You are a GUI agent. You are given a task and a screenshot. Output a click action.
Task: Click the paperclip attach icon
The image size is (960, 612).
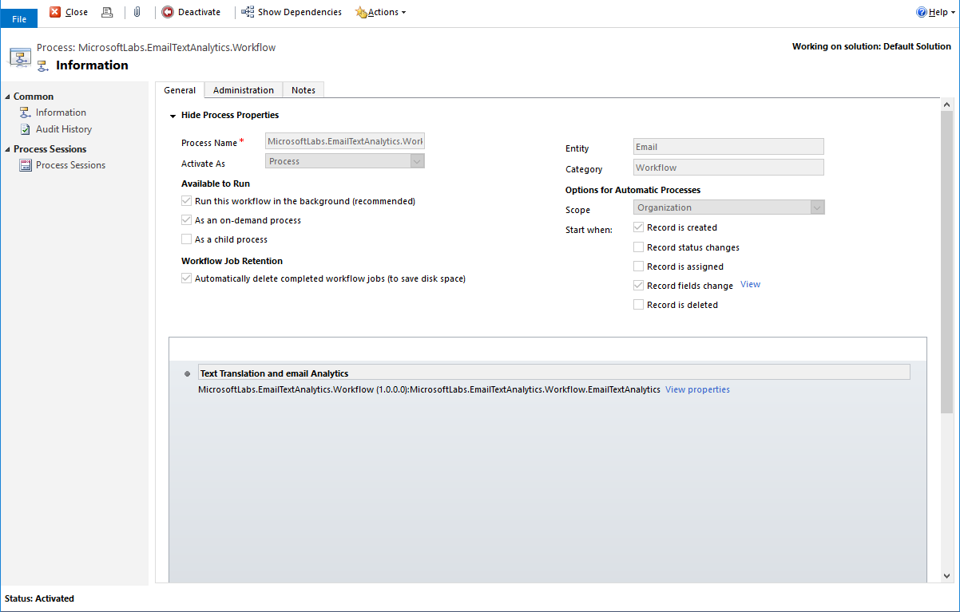pyautogui.click(x=137, y=12)
